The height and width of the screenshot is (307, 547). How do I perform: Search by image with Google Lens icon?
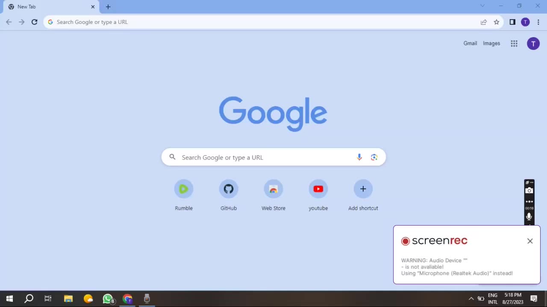click(x=374, y=157)
